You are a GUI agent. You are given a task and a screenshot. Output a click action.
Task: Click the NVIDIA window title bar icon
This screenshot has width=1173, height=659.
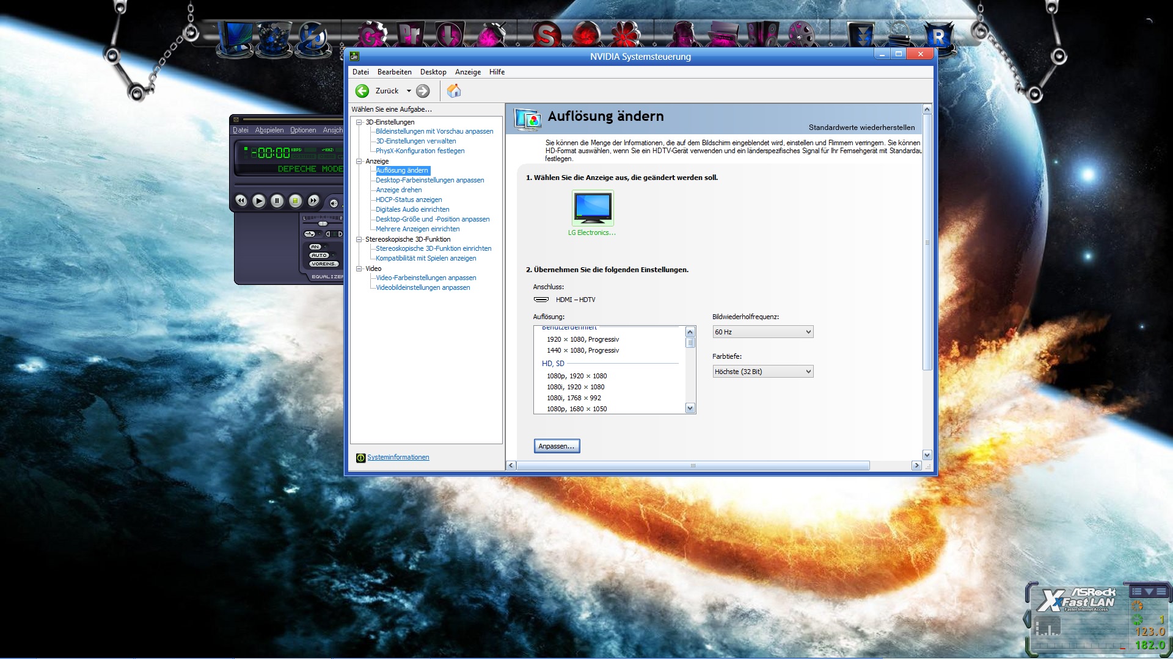click(354, 56)
